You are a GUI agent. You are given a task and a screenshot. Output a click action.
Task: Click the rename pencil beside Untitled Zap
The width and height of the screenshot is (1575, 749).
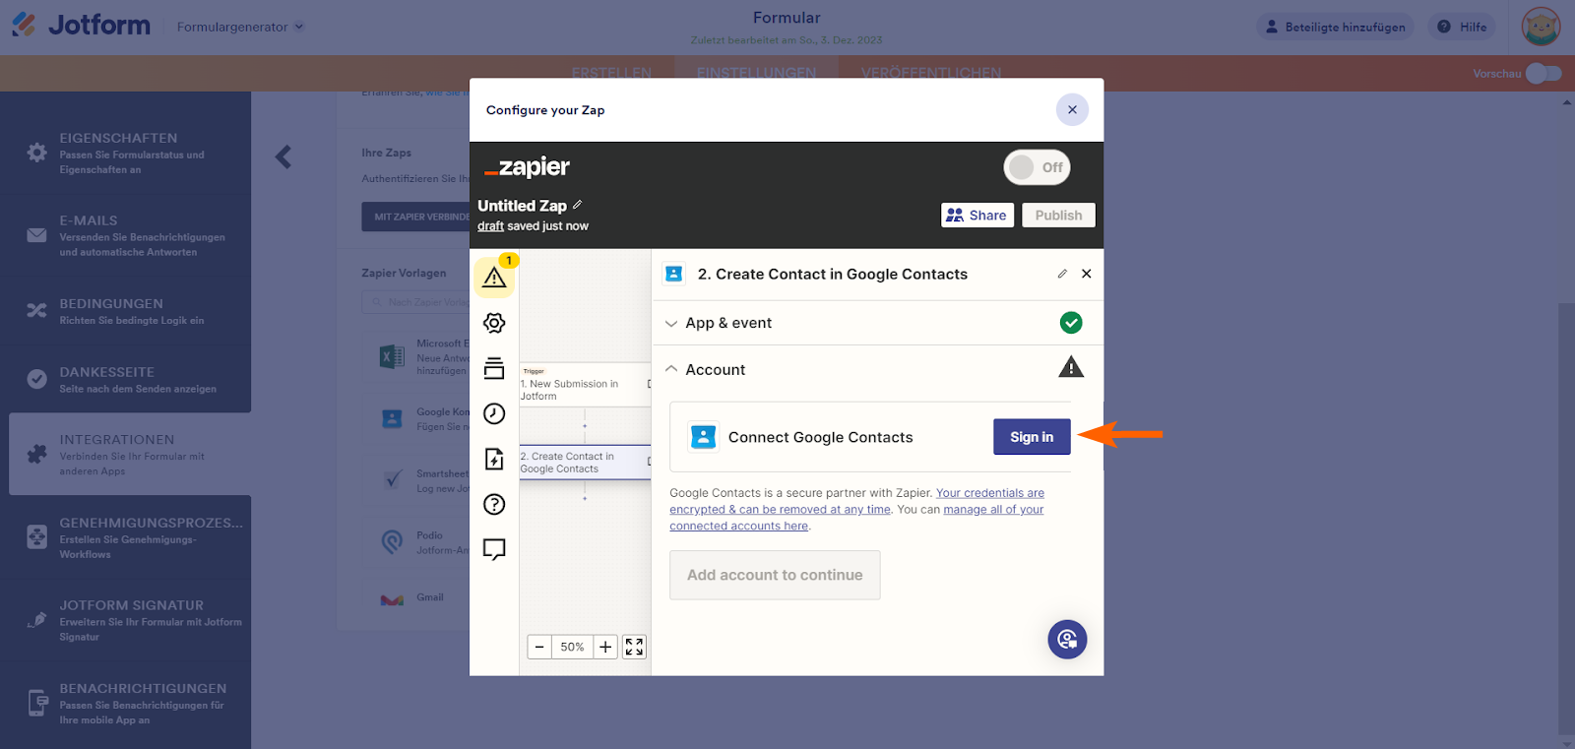(x=578, y=205)
